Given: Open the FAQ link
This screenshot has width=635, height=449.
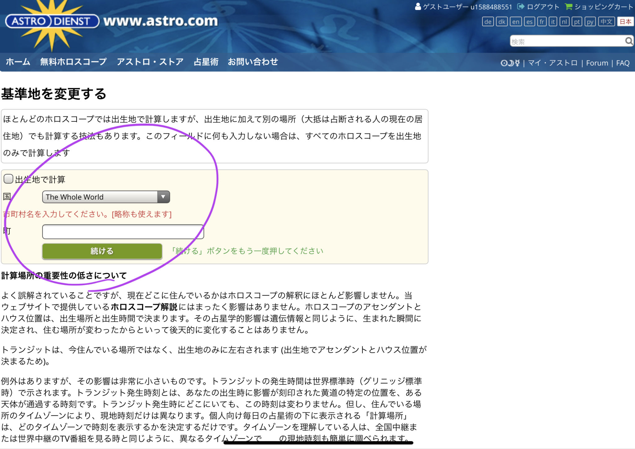Looking at the screenshot, I should 622,63.
